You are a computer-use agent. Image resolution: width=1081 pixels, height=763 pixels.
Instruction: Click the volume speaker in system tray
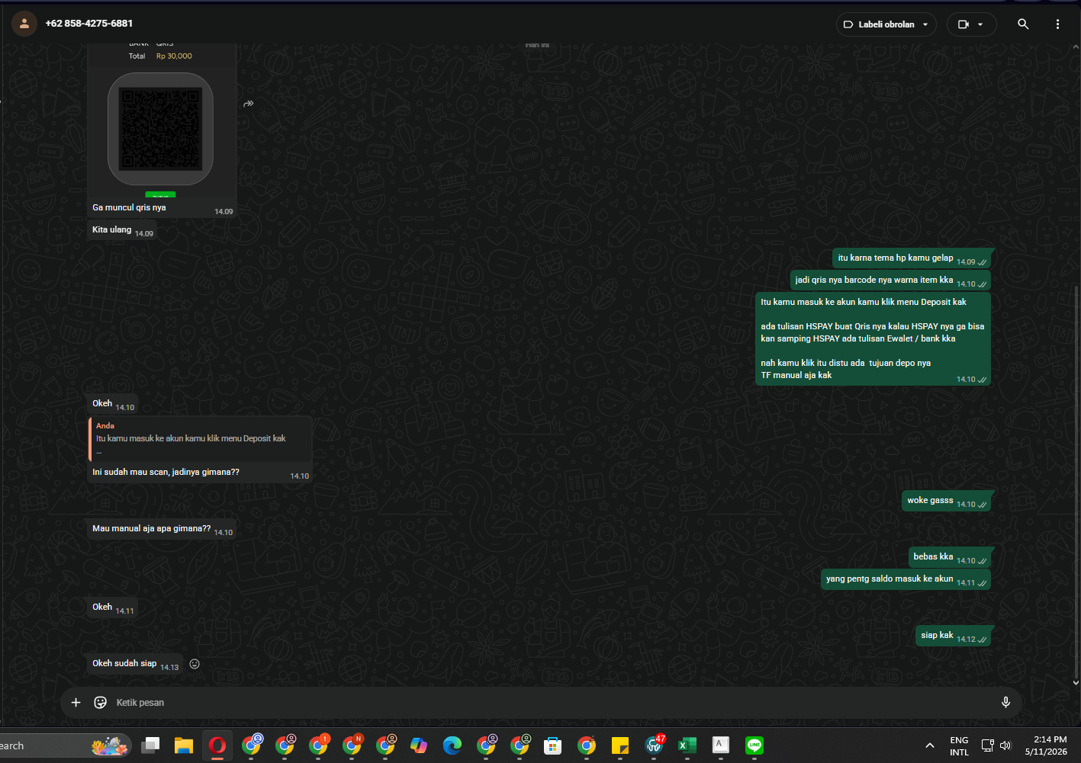[x=1005, y=745]
